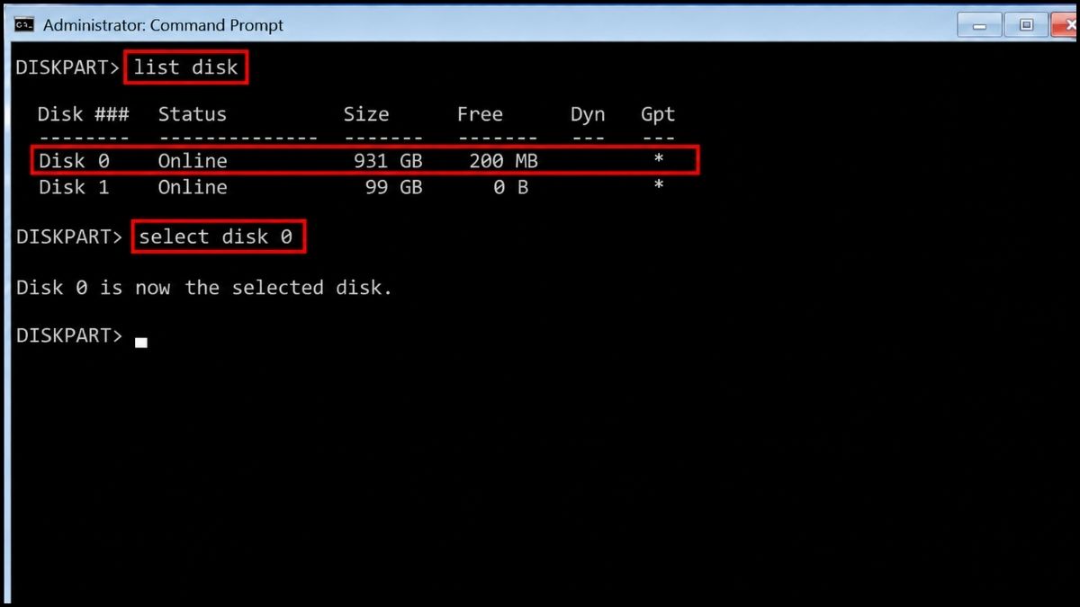Click the '931 GB' size value

point(389,161)
